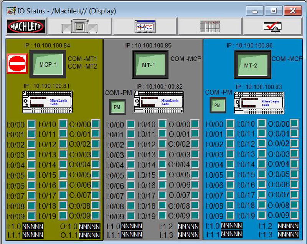Click the PM icon in the gray MT-1 panel
307x244 pixels.
[x=117, y=107]
